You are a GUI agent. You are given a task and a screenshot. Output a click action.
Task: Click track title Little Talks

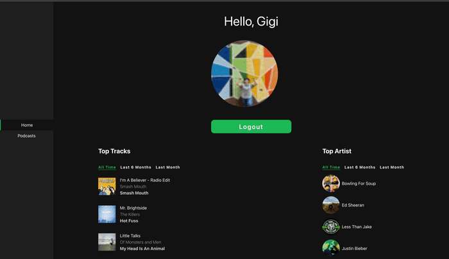click(130, 236)
